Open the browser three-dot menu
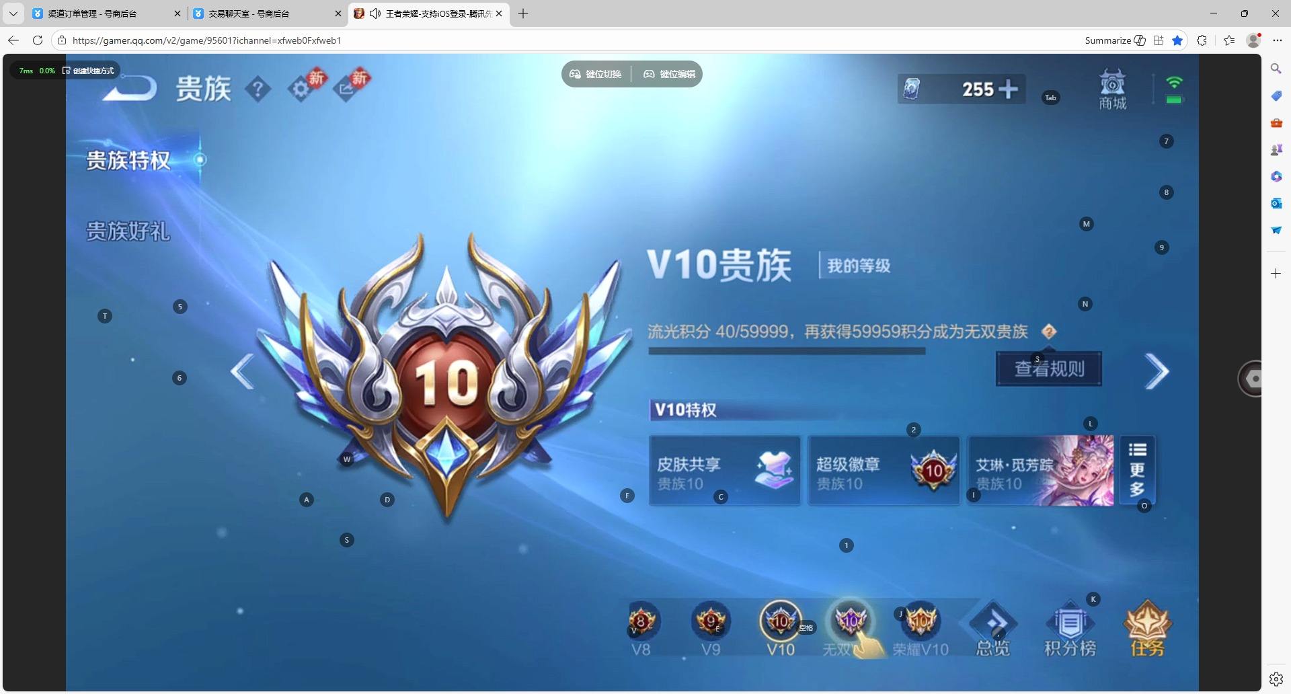 pyautogui.click(x=1278, y=40)
